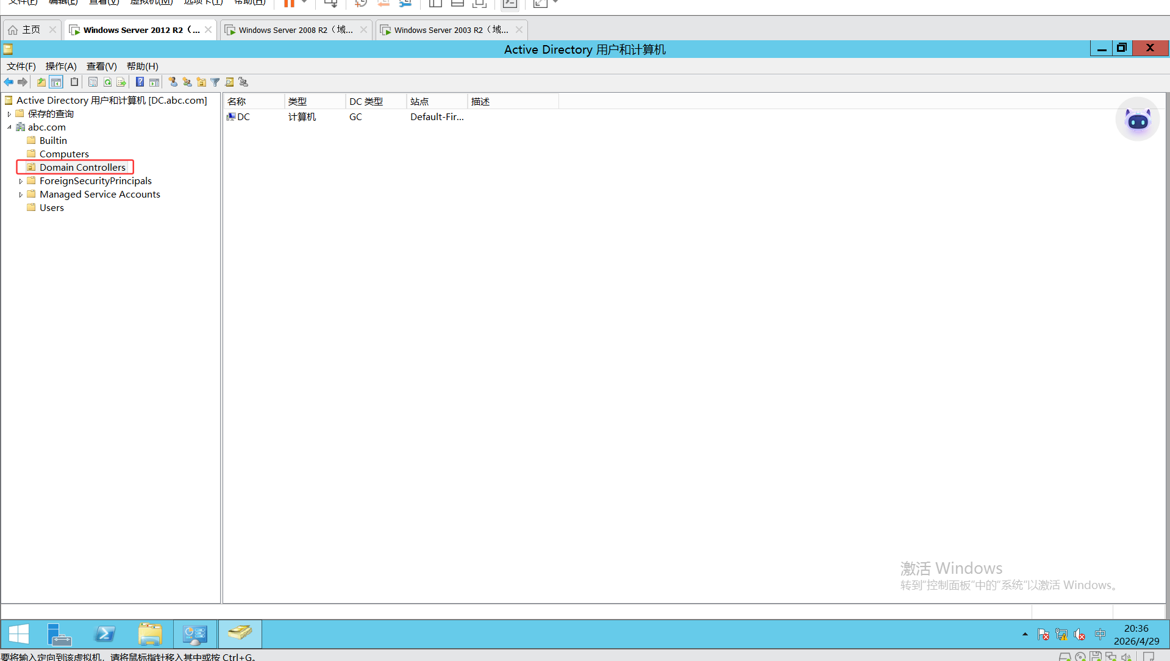1170x661 pixels.
Task: Click the Active Directory taskbar icon
Action: click(x=240, y=634)
